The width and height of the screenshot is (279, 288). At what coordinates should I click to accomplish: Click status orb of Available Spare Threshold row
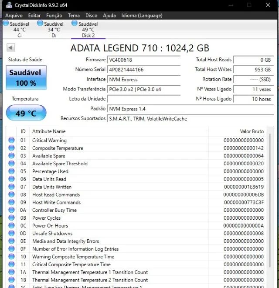pos(11,163)
